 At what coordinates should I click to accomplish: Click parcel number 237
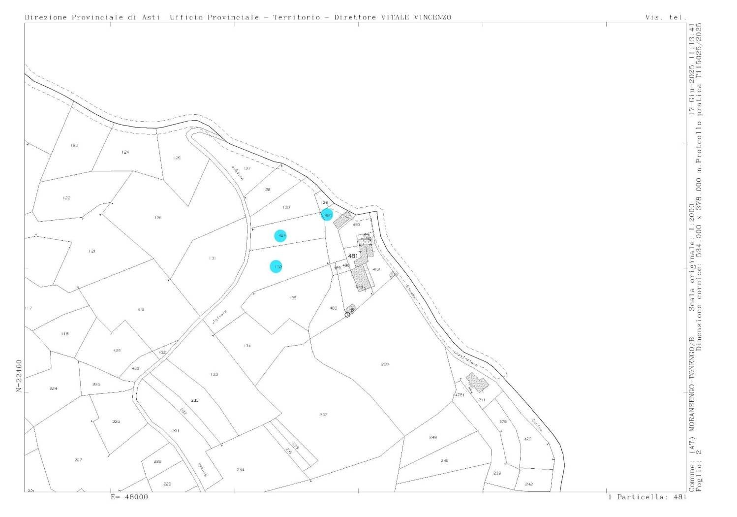pos(323,415)
